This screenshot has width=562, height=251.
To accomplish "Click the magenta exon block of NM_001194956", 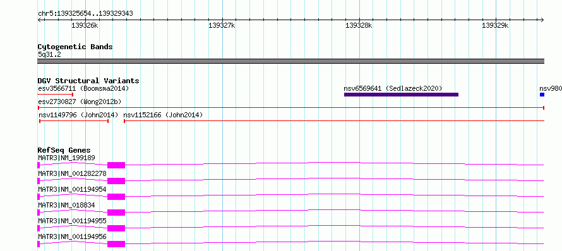I will pyautogui.click(x=116, y=244).
